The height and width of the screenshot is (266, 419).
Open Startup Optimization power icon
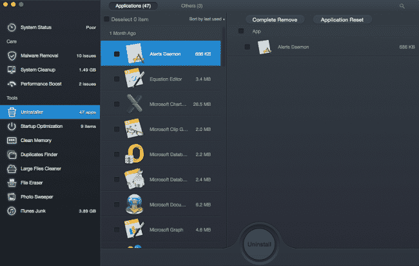[x=12, y=126]
